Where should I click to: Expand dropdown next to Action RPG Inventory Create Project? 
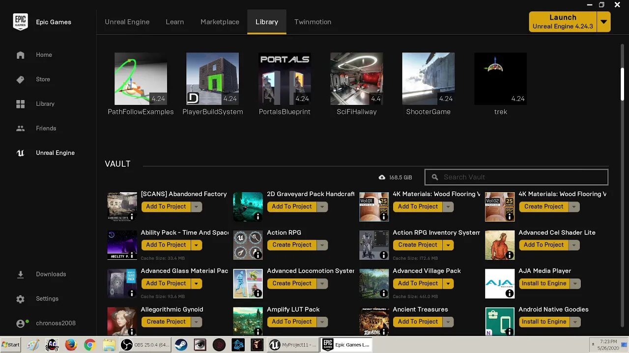pos(448,245)
